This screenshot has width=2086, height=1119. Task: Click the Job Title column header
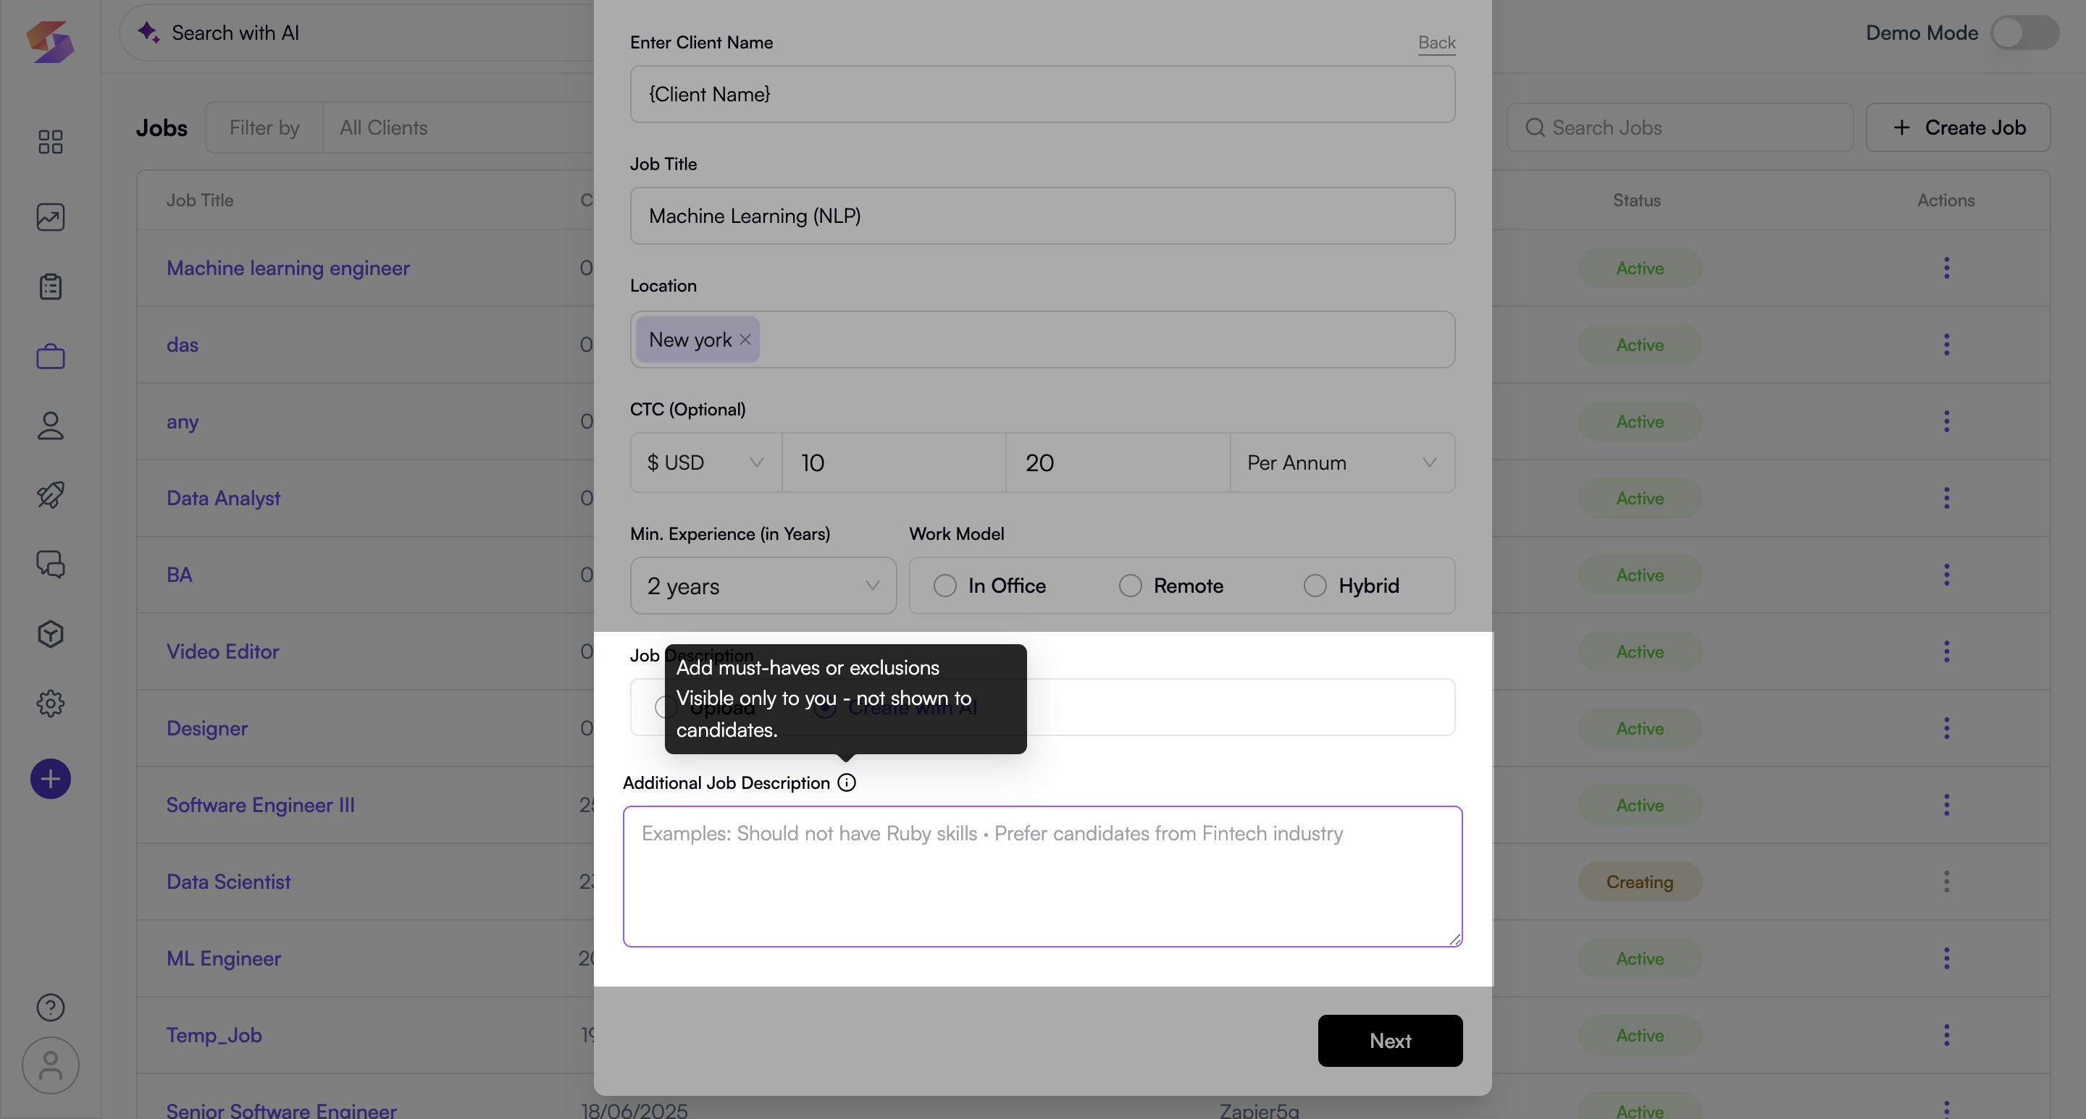199,200
